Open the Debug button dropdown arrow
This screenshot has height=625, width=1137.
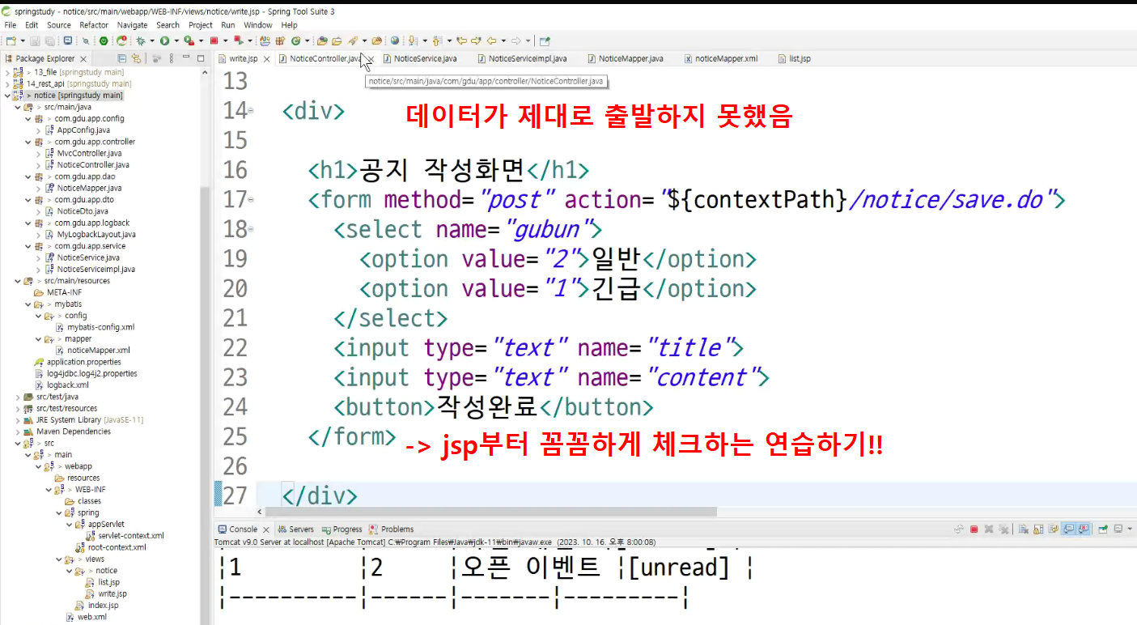(x=152, y=40)
